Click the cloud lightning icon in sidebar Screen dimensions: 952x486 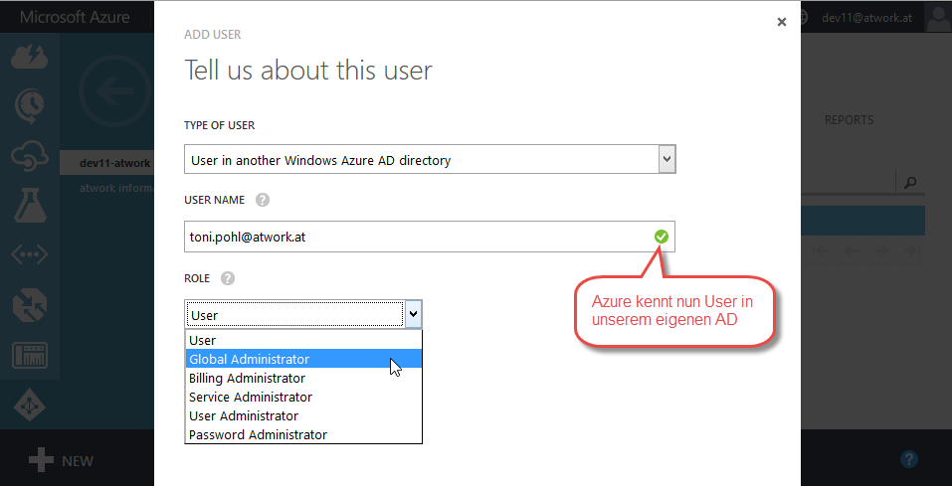click(x=29, y=58)
